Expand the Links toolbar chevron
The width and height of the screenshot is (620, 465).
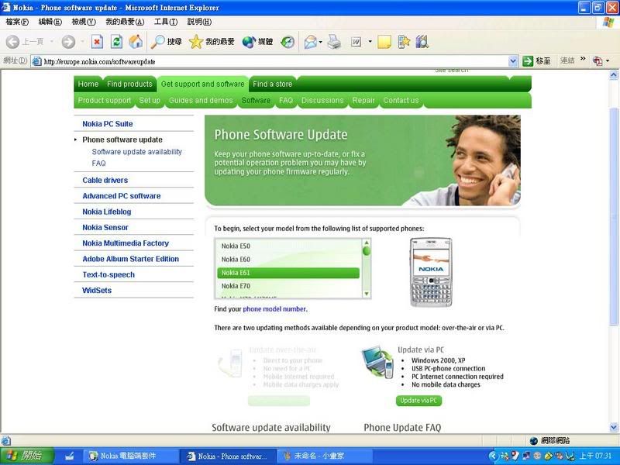[x=583, y=60]
